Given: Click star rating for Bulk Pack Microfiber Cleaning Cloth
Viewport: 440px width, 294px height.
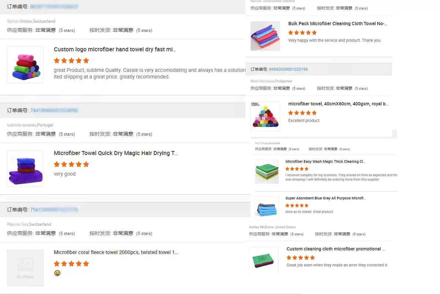Looking at the screenshot, I should pyautogui.click(x=302, y=33).
